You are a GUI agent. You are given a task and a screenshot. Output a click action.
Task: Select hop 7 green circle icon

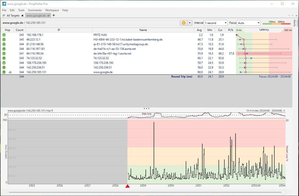click(x=4, y=63)
